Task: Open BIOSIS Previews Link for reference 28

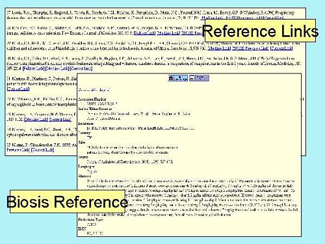Action: click(x=192, y=33)
